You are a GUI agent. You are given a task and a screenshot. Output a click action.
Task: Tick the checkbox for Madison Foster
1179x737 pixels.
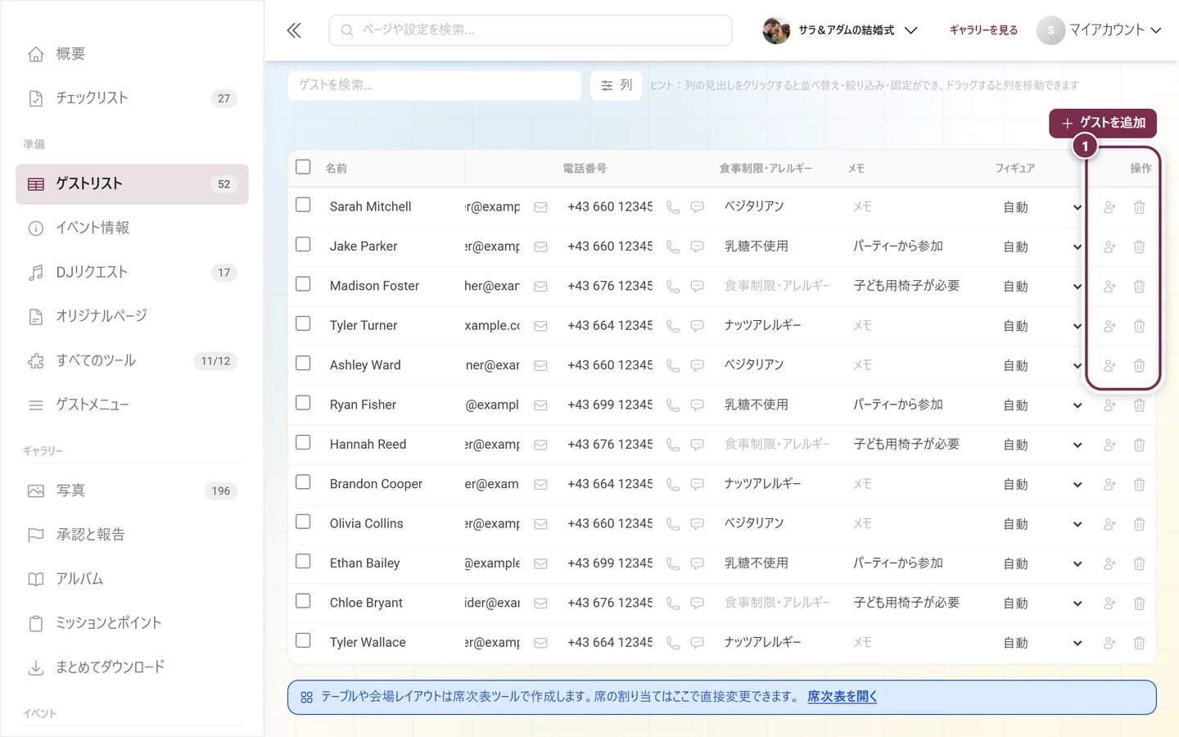(x=303, y=284)
